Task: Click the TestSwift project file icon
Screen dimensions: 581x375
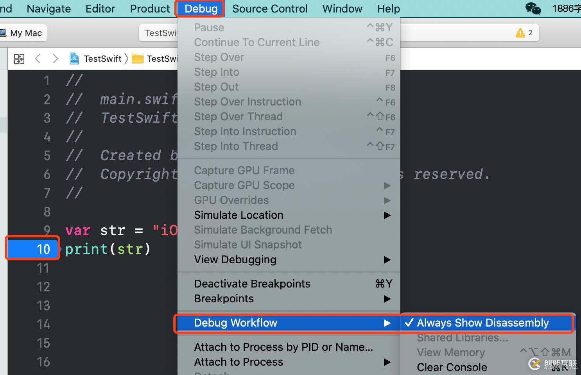Action: tap(74, 59)
